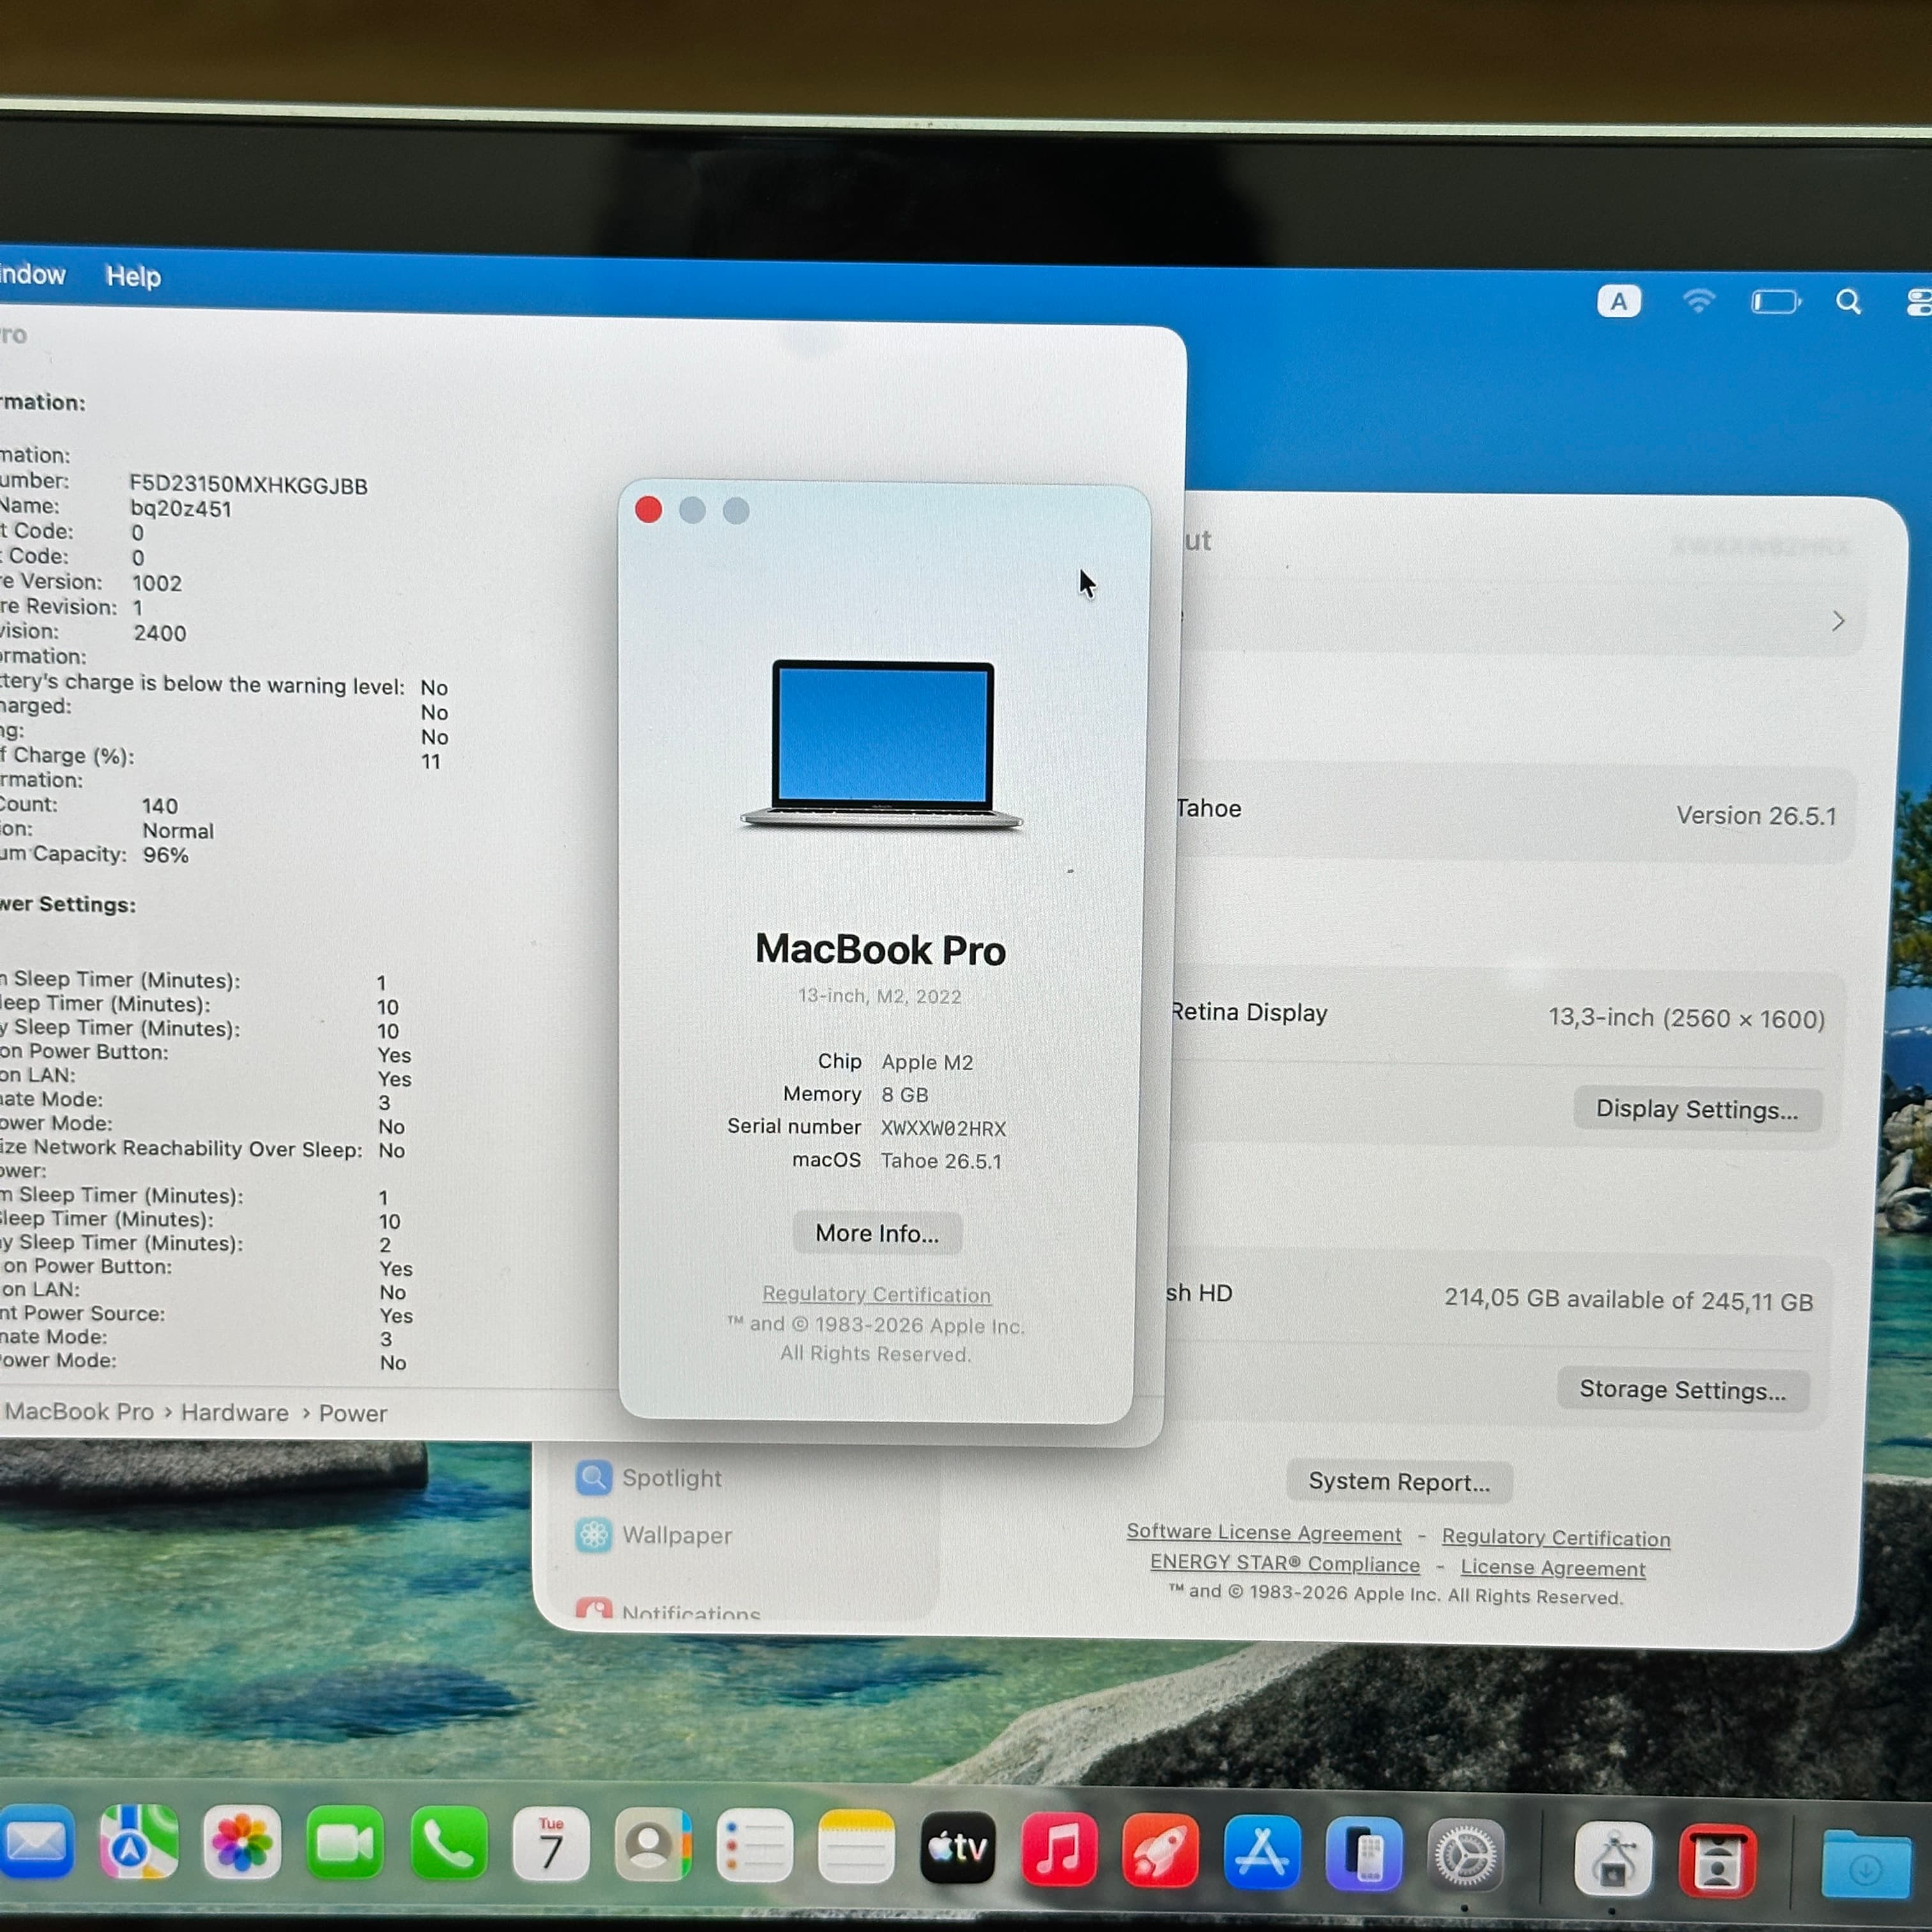This screenshot has width=1932, height=1932.
Task: Click MacBook Pro in System Information path bar
Action: coord(79,1412)
